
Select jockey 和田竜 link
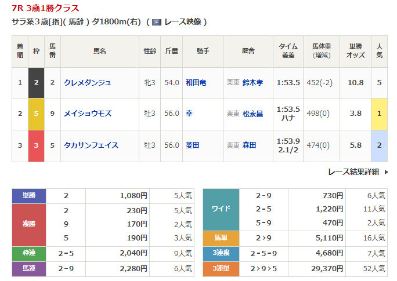pyautogui.click(x=196, y=82)
